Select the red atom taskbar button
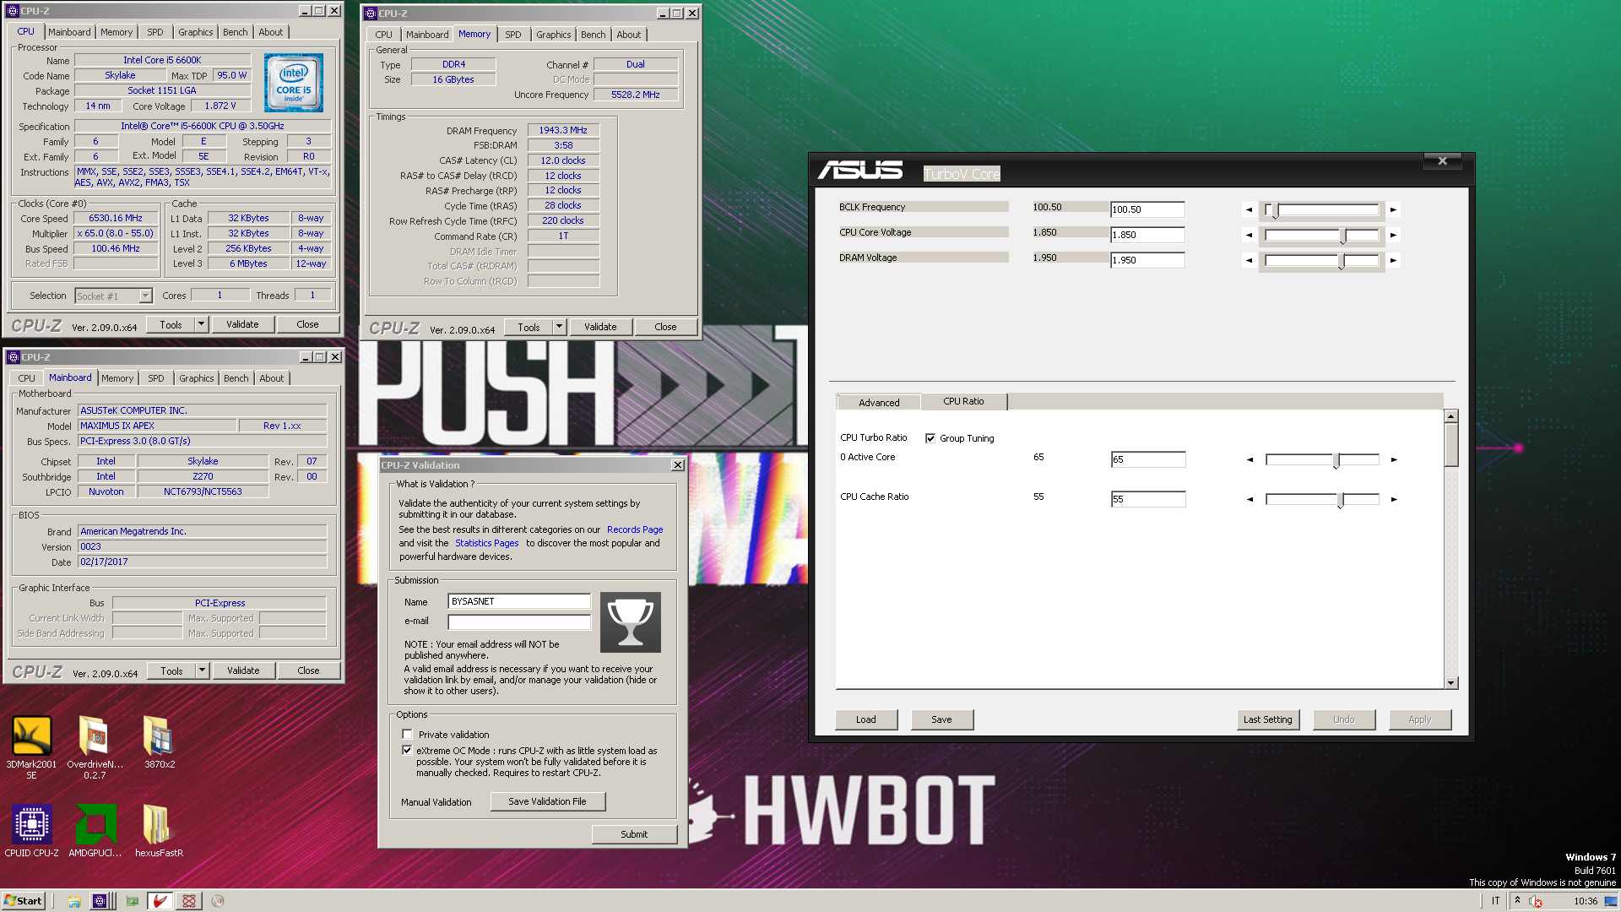The height and width of the screenshot is (912, 1621). (x=189, y=901)
